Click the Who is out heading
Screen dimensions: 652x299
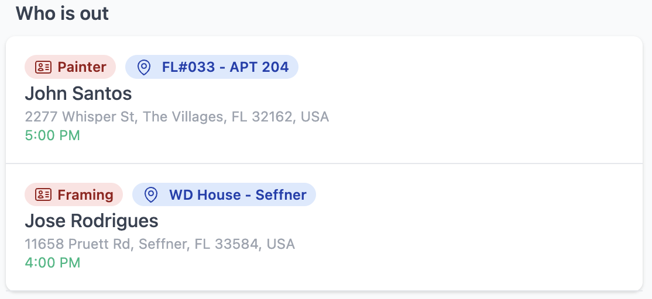tap(63, 13)
